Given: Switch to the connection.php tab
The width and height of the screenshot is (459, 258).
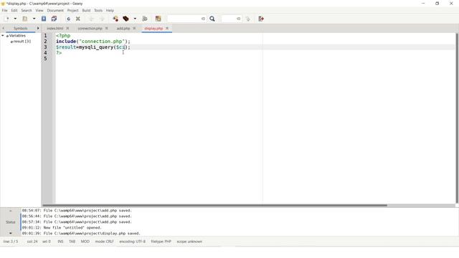Looking at the screenshot, I should [90, 29].
